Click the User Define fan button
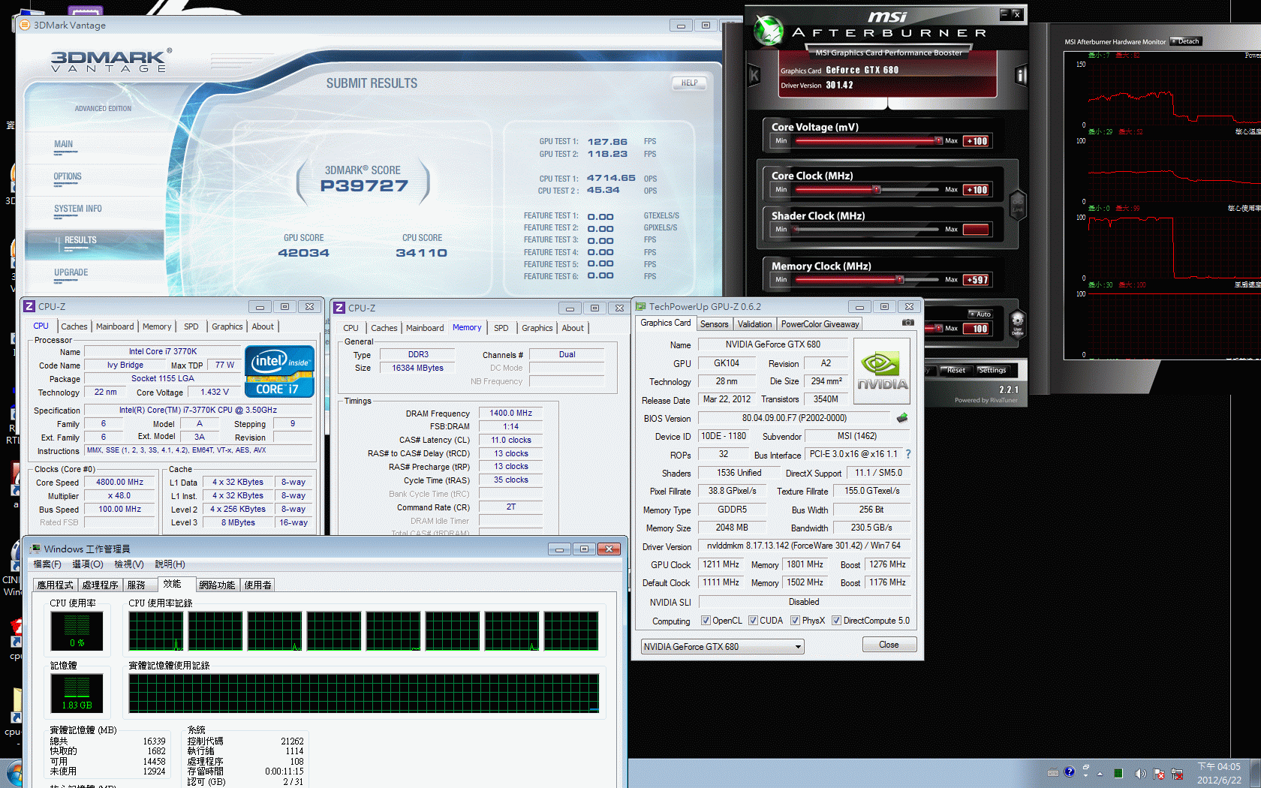1261x788 pixels. point(1017,324)
